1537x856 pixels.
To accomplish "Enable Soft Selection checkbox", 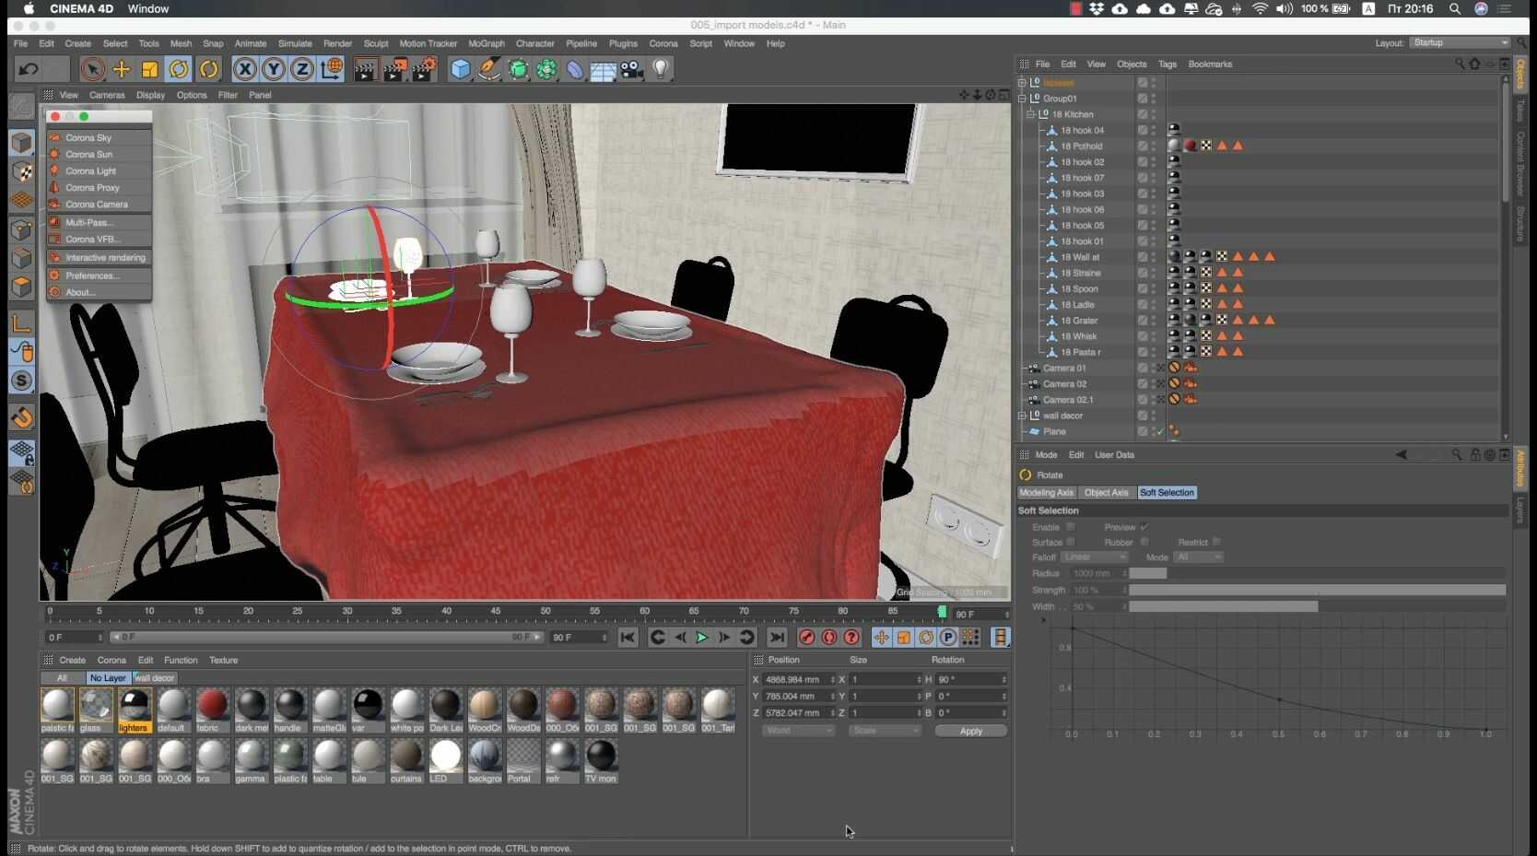I will click(x=1071, y=527).
